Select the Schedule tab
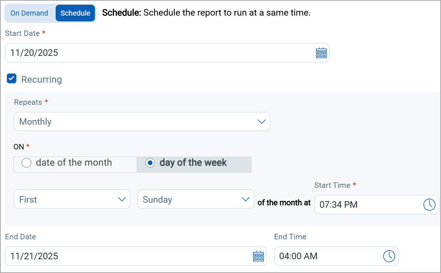The width and height of the screenshot is (441, 273). tap(75, 13)
